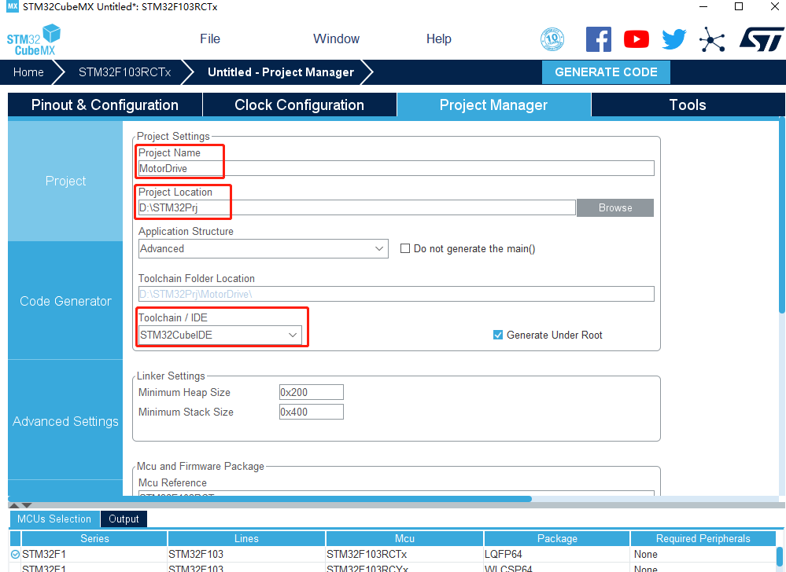
Task: Open the Application Structure dropdown
Action: tap(263, 249)
